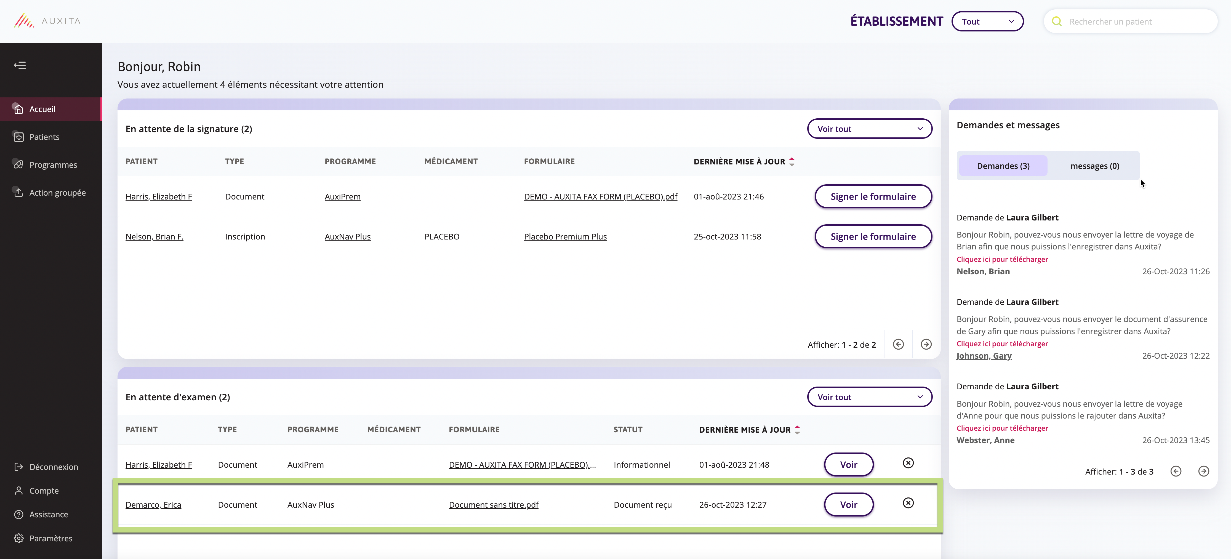Screen dimensions: 1231x559
Task: Click the Assistance question icon
Action: pos(19,515)
